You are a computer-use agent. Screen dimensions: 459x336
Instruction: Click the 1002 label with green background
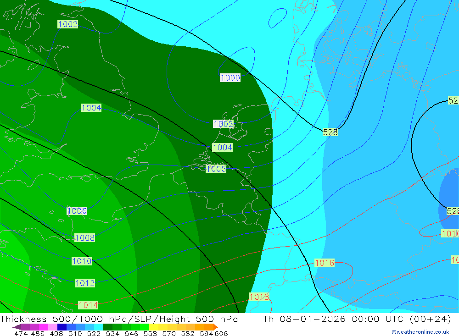coord(68,24)
